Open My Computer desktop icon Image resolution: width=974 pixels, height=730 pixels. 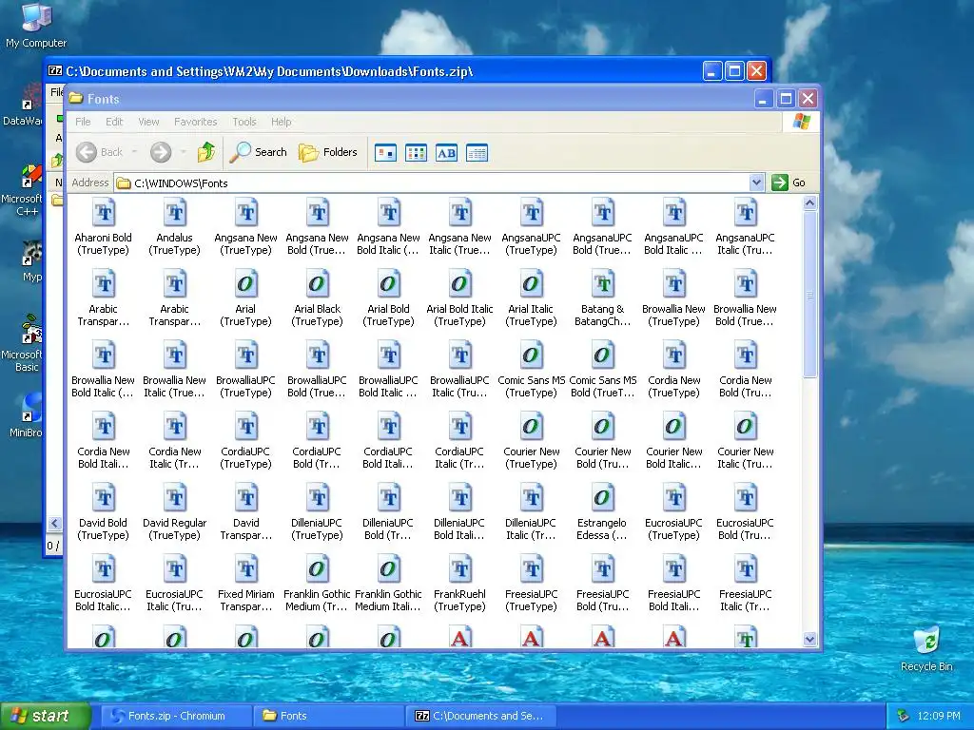(x=36, y=25)
